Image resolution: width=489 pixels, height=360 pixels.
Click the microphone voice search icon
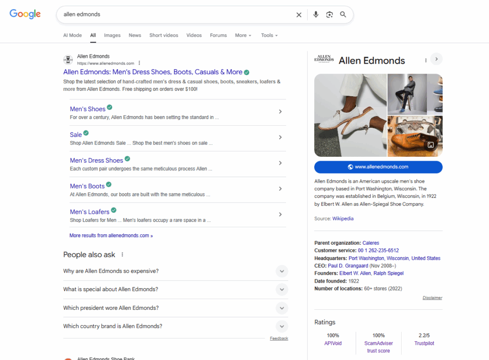coord(316,14)
